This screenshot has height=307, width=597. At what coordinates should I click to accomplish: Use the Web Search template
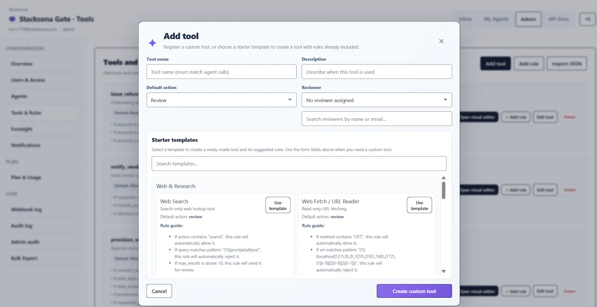click(x=278, y=205)
